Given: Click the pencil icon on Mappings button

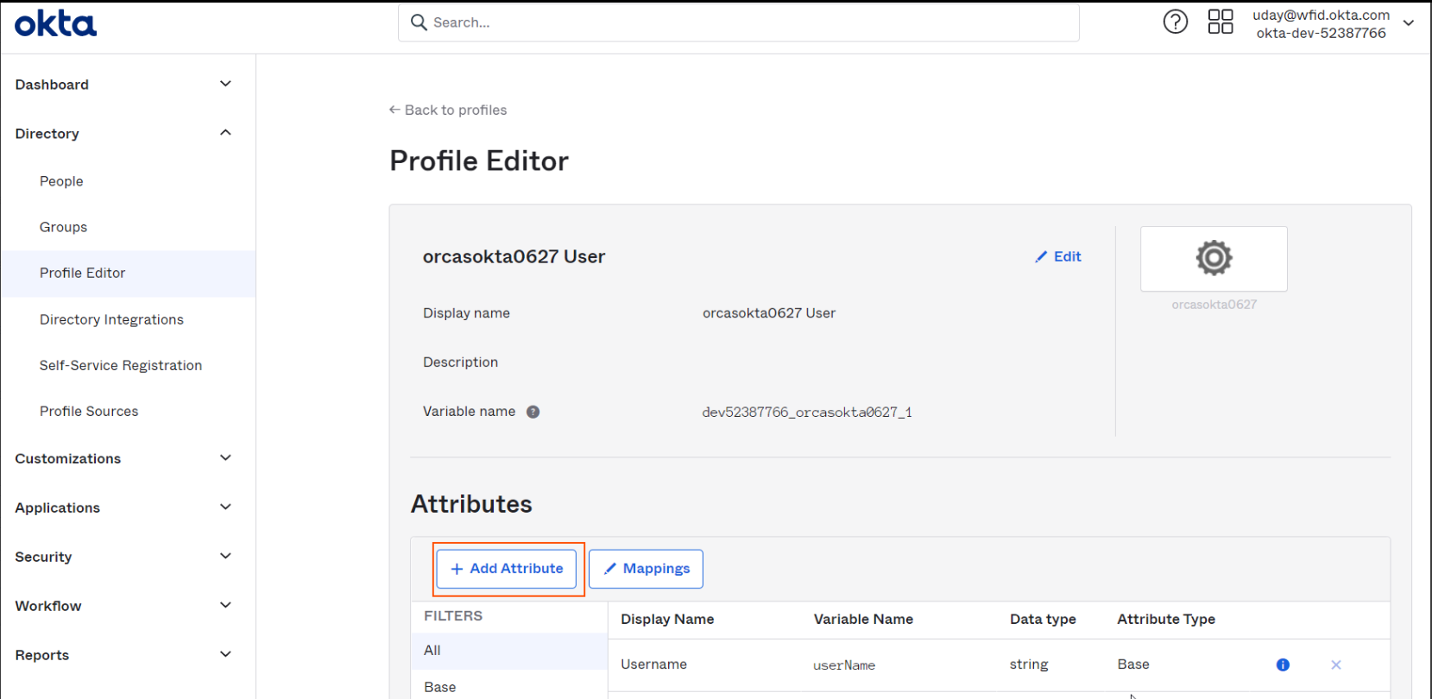Looking at the screenshot, I should click(610, 569).
